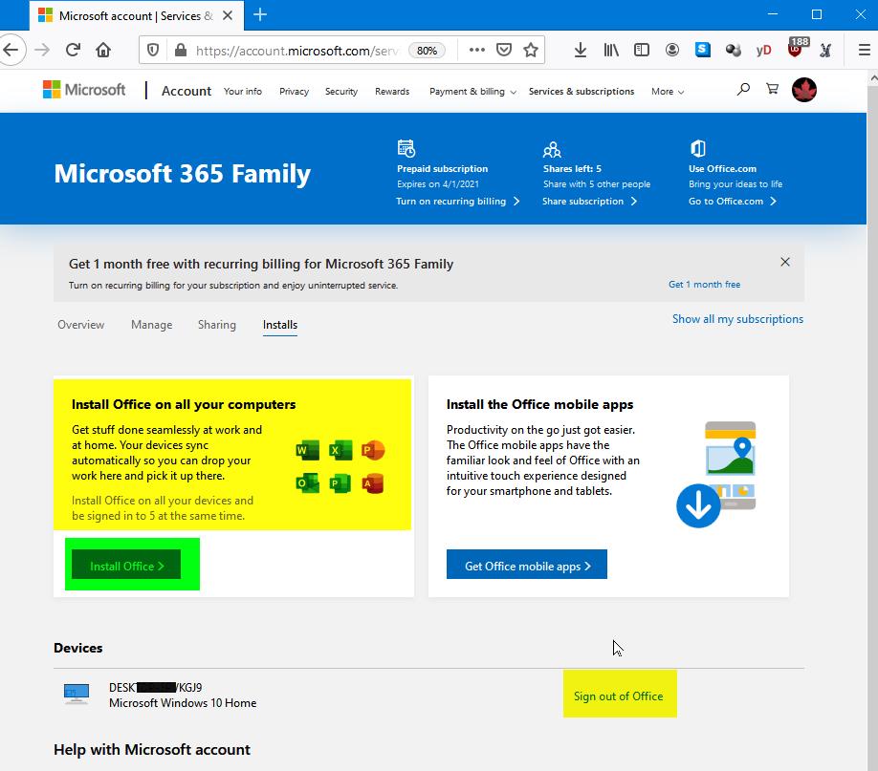This screenshot has width=878, height=771.
Task: Dismiss the recurring billing banner
Action: point(785,262)
